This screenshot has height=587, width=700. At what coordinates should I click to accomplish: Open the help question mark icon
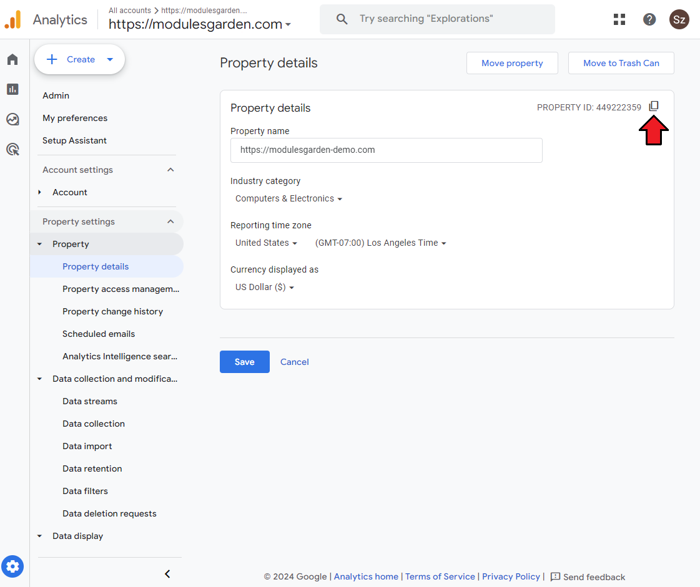(x=649, y=19)
